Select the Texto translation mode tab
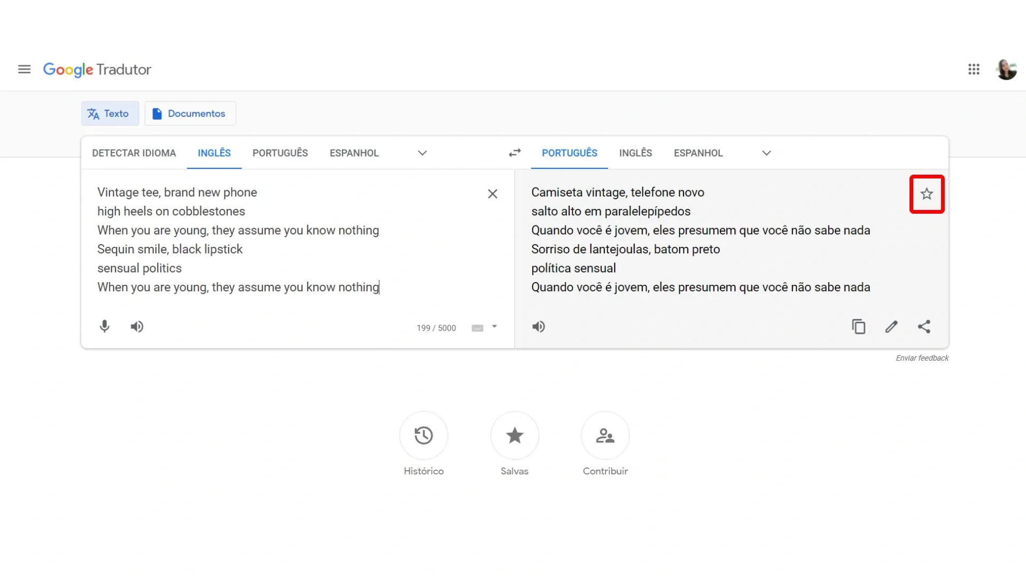Screen dimensions: 1026x577 click(109, 113)
